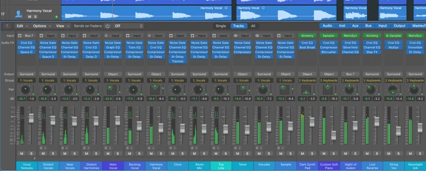This screenshot has height=171, width=426.
Task: Switch mixer to All view
Action: coord(253,26)
